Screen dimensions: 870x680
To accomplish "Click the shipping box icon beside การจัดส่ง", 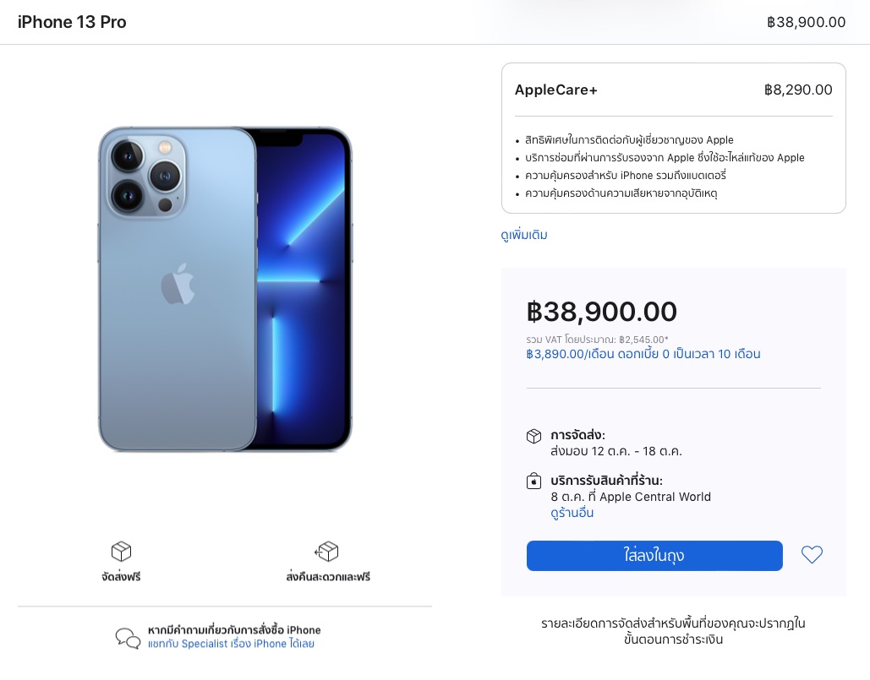I will coord(533,436).
